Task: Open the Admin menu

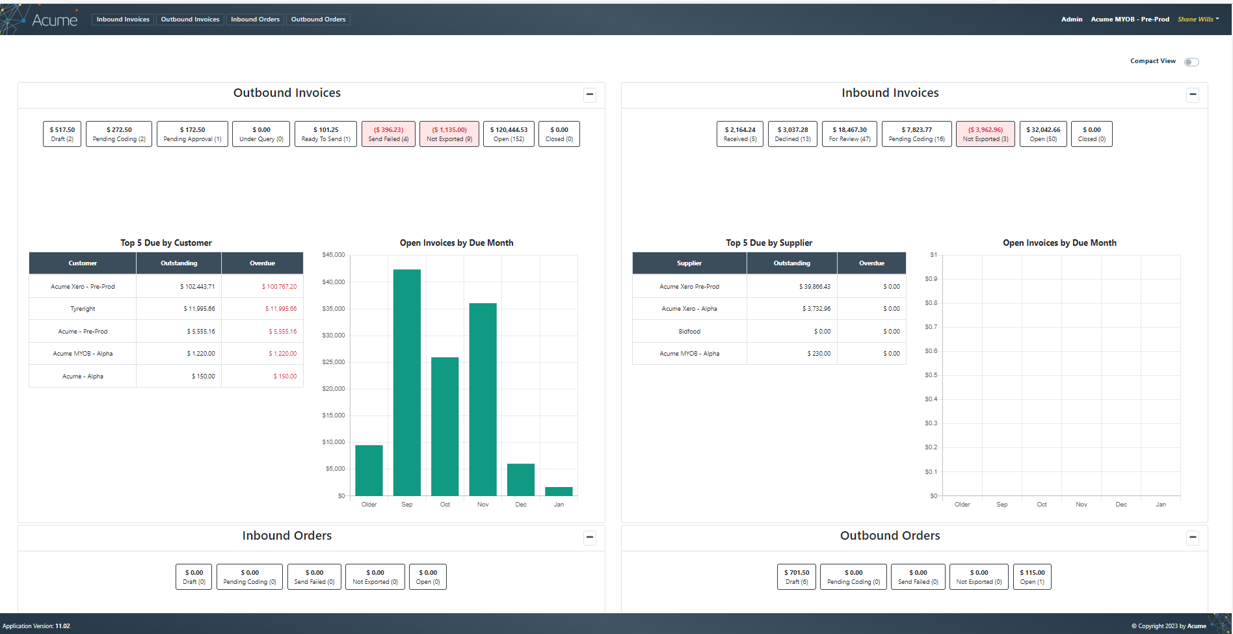Action: 1072,19
